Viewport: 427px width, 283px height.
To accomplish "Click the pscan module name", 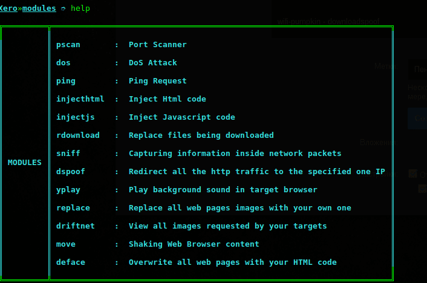I will pyautogui.click(x=68, y=45).
